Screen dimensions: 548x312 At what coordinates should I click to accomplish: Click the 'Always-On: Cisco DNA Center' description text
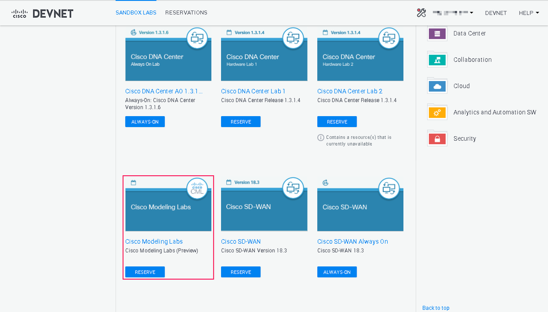[x=160, y=100]
